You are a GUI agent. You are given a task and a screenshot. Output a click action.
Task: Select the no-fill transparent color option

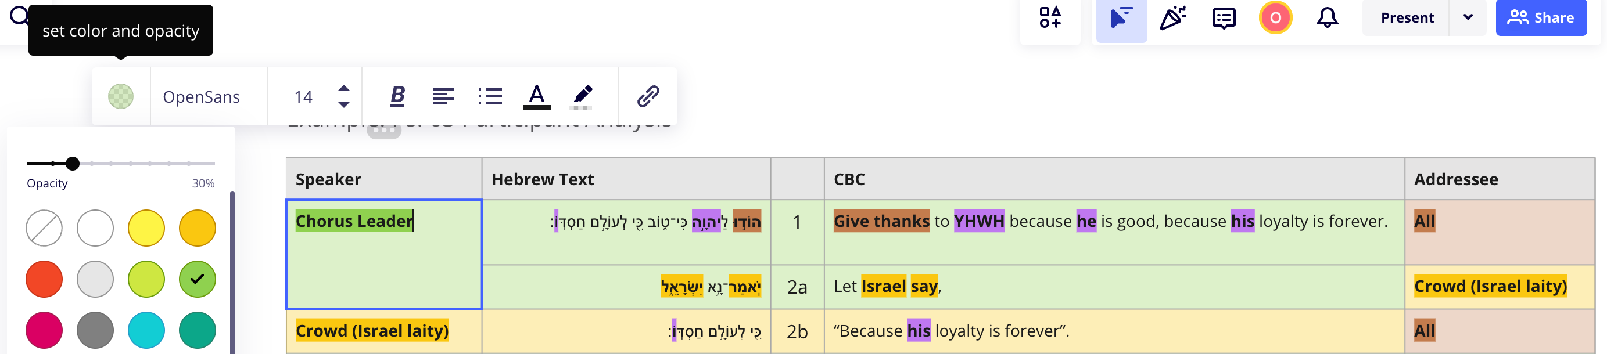(x=44, y=228)
